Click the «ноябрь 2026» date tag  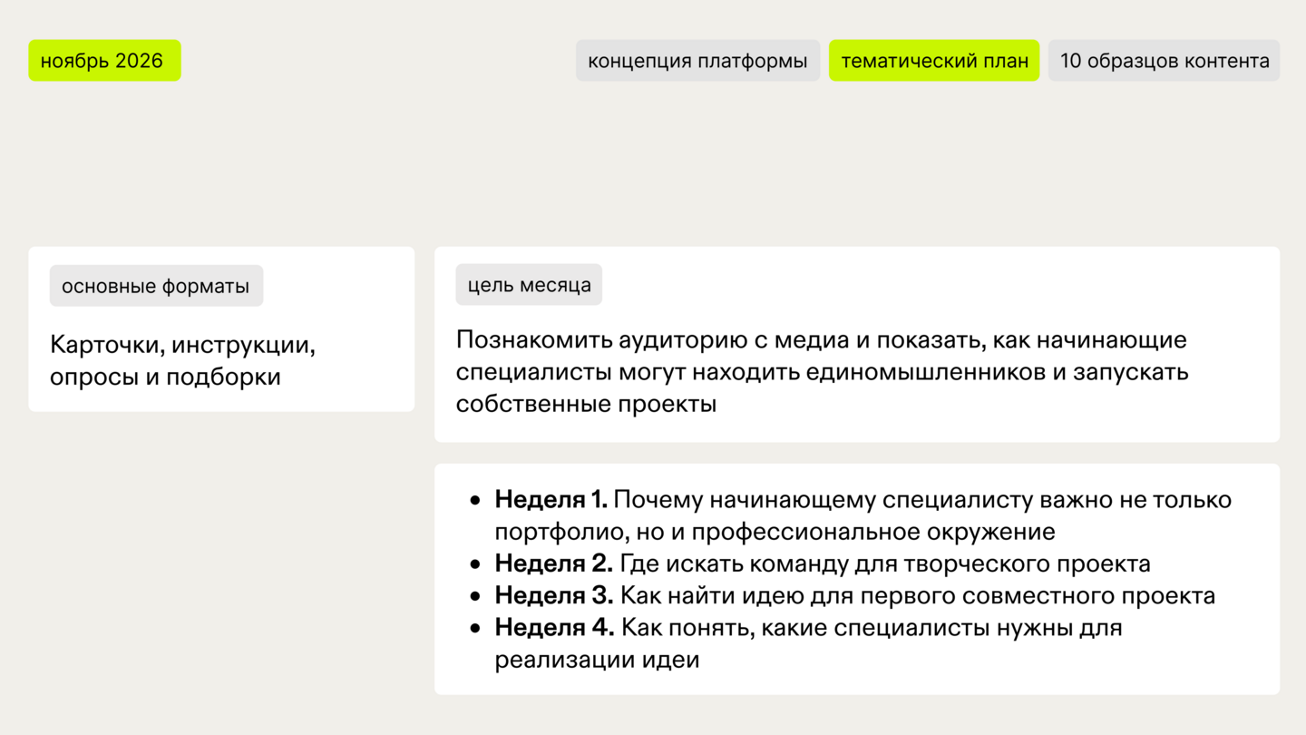coord(104,61)
